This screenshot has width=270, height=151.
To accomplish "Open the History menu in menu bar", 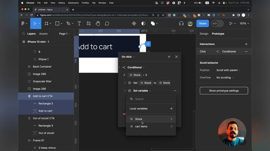I will (x=62, y=3).
